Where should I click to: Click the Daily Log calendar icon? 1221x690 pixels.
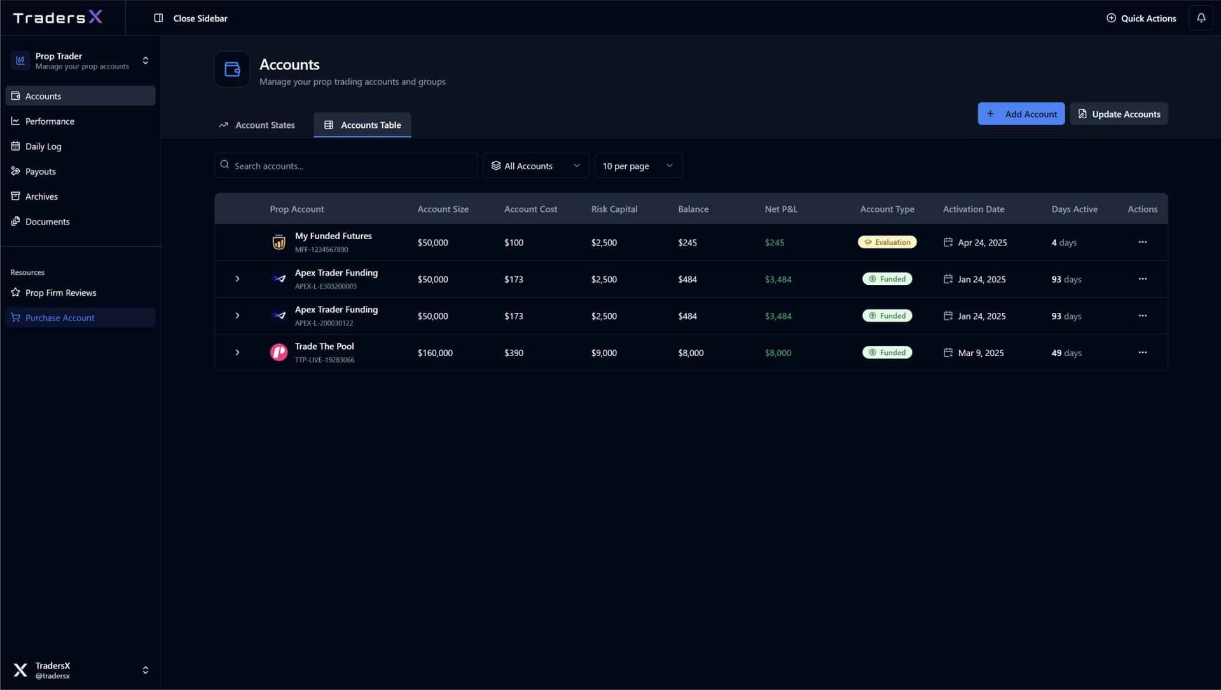tap(15, 146)
